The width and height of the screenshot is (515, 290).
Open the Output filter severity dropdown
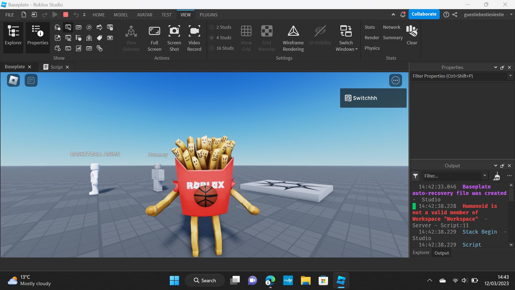click(x=415, y=176)
